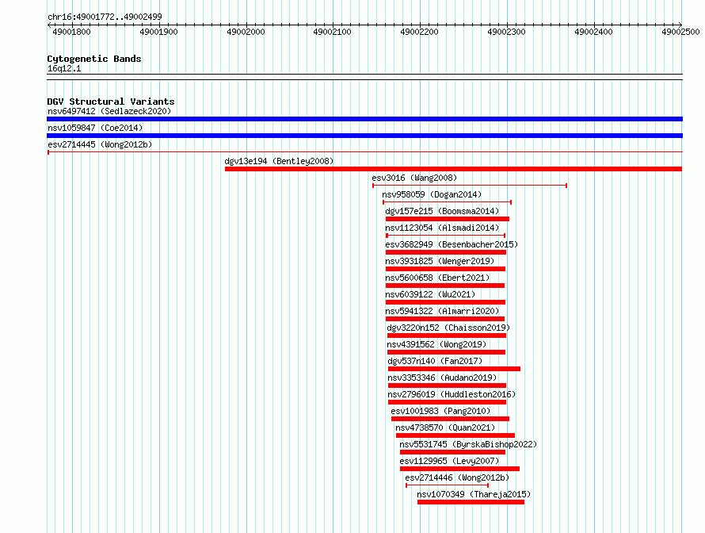Click the red bar under nsv1070349
The width and height of the screenshot is (705, 533).
[x=471, y=502]
